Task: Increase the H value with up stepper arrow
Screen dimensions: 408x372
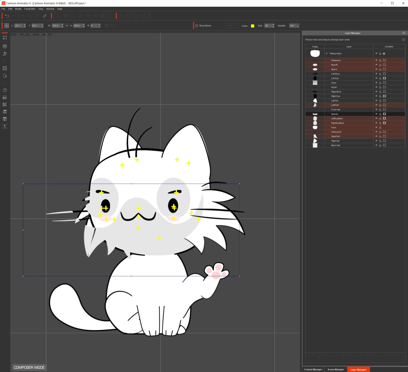Action: click(x=84, y=25)
